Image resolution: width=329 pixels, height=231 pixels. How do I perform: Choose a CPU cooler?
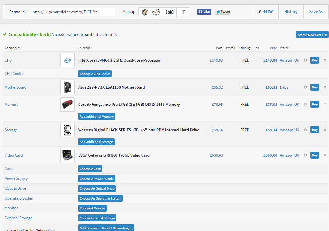coord(95,74)
